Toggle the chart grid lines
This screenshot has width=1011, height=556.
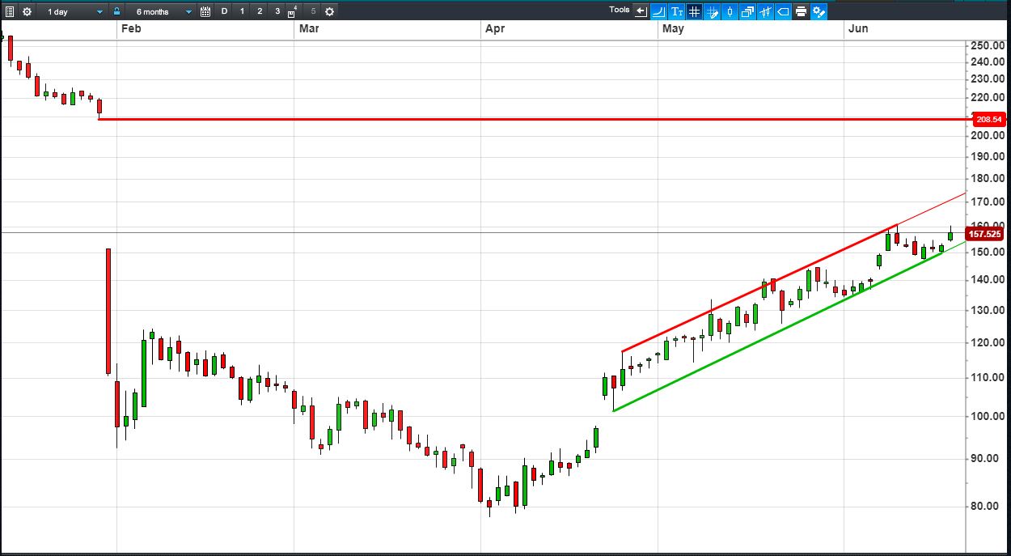coord(694,11)
